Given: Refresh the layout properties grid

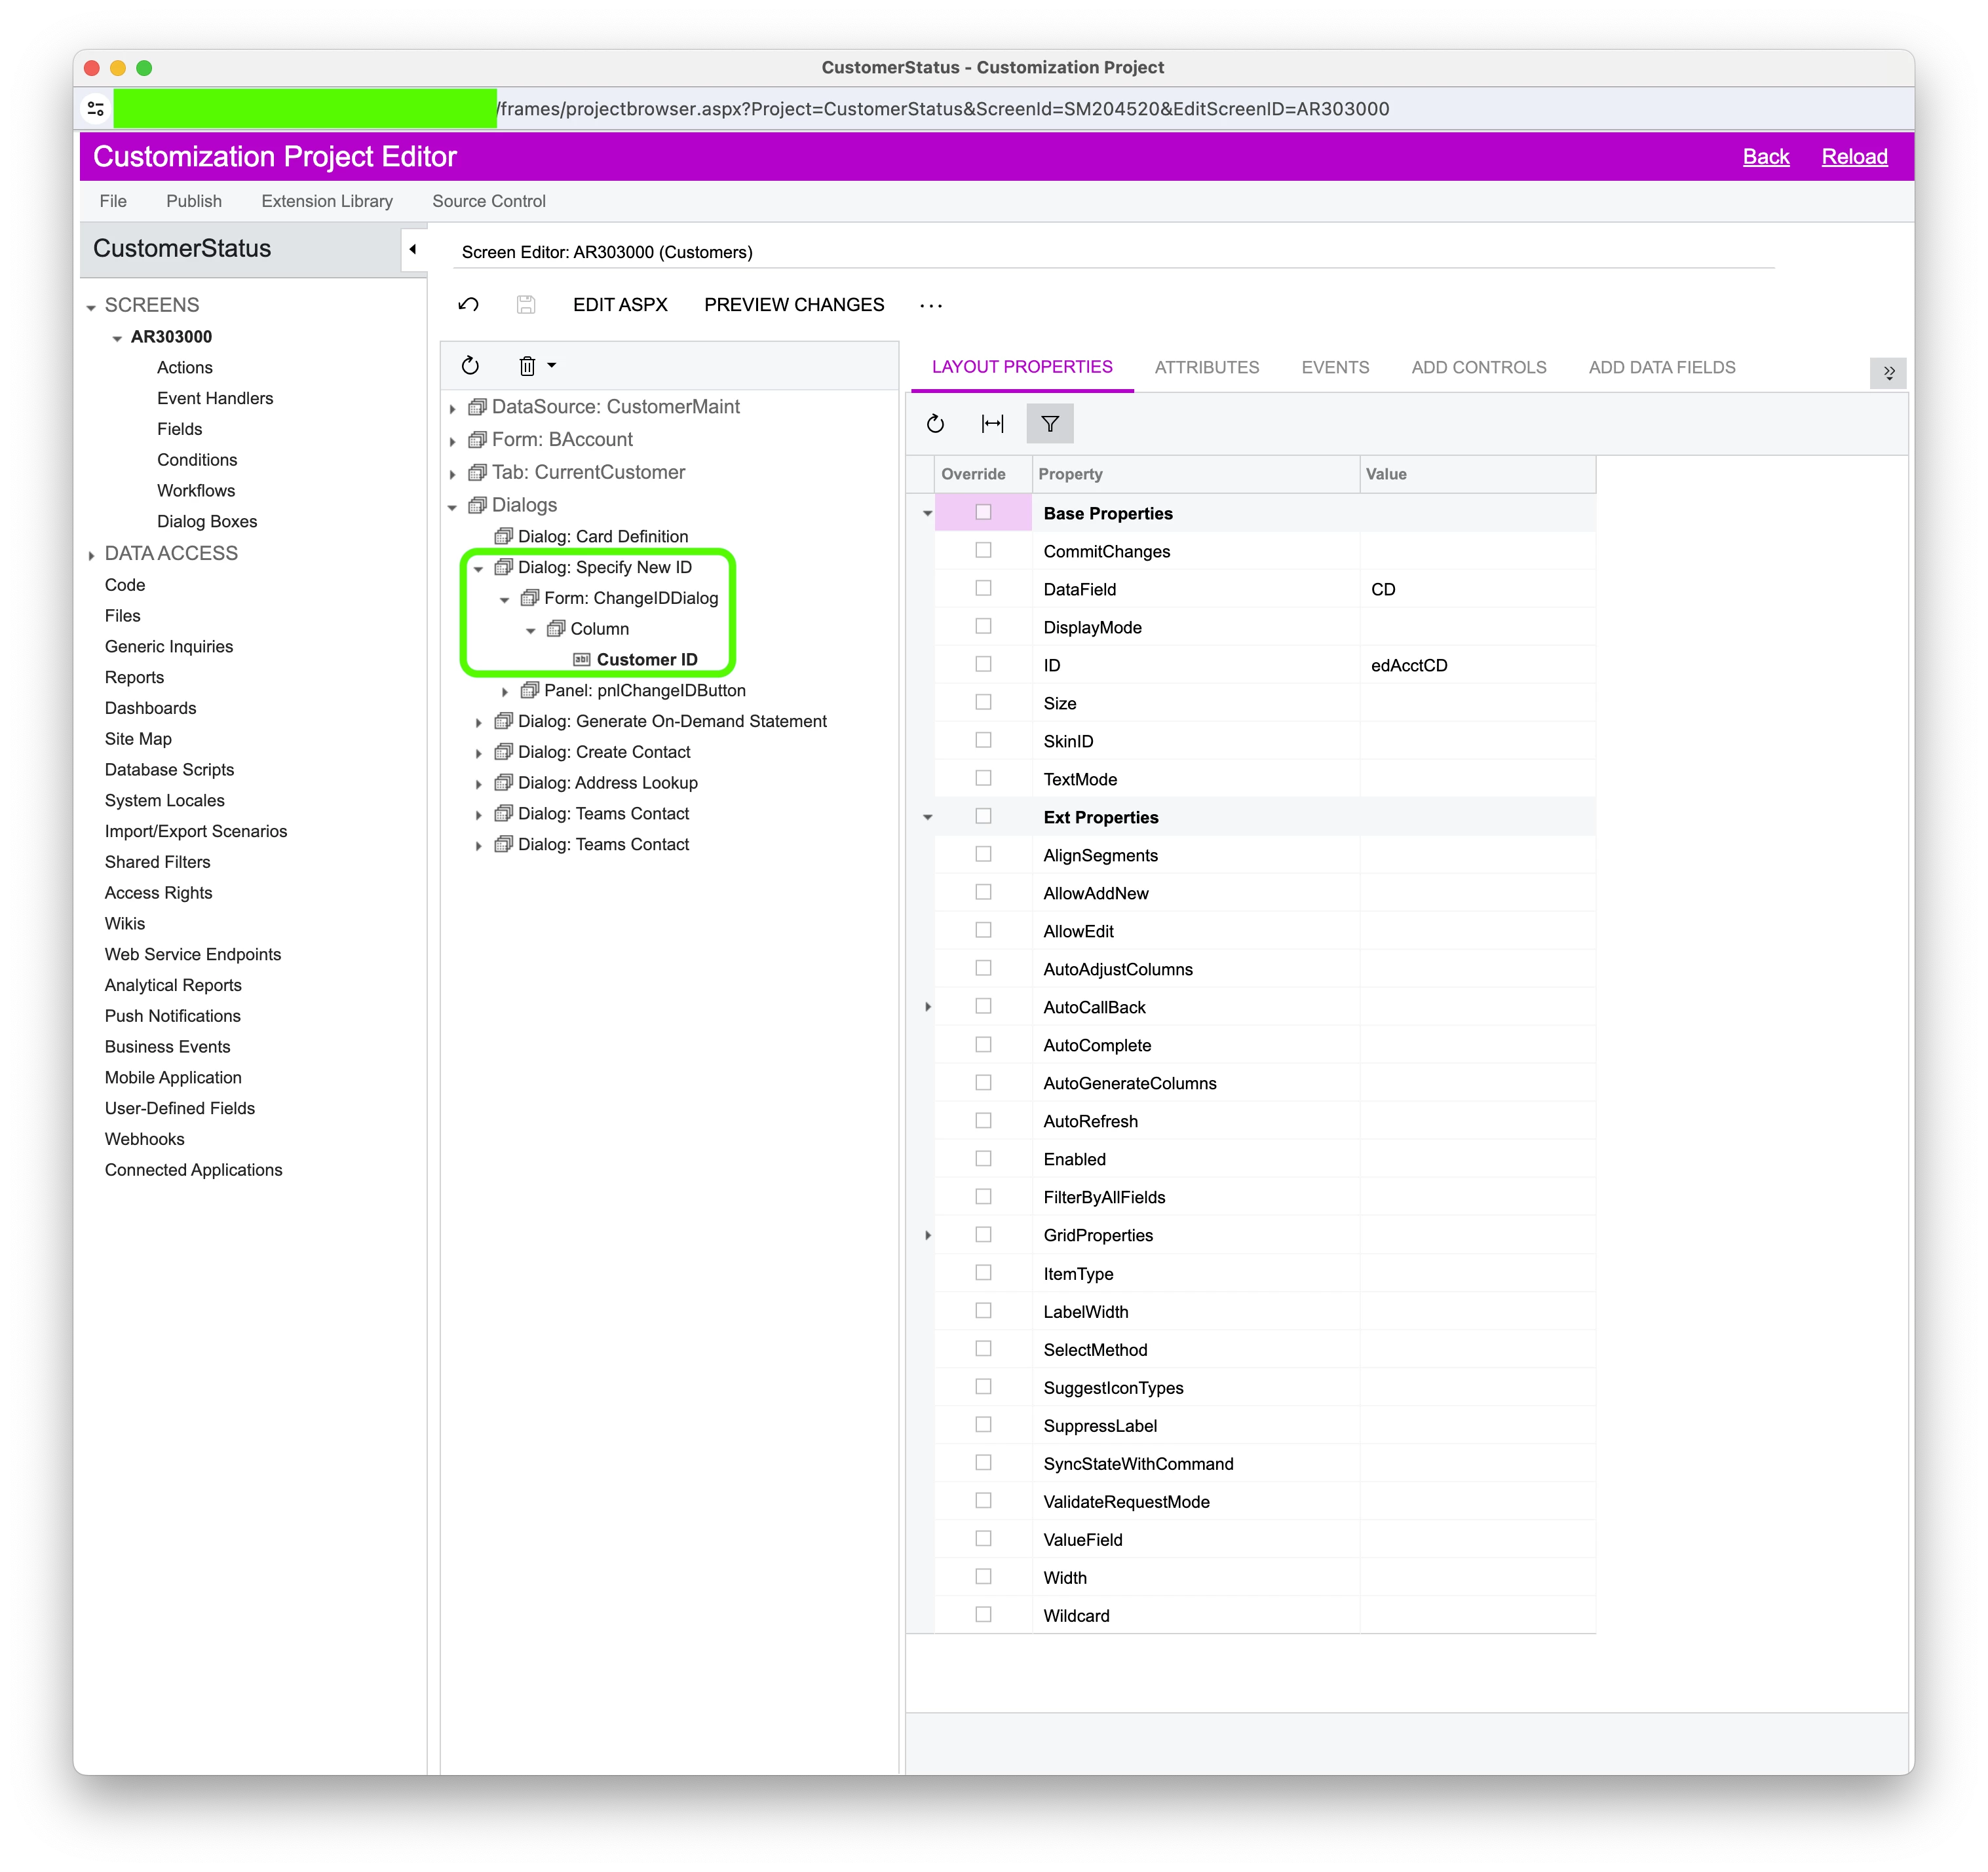Looking at the screenshot, I should click(935, 424).
